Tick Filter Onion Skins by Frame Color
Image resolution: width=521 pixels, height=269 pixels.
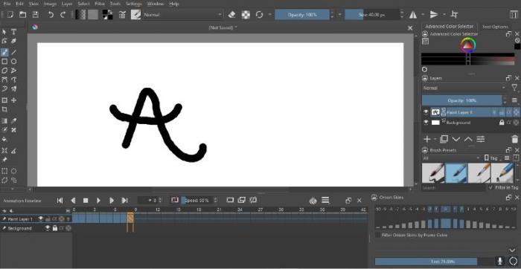(377, 235)
